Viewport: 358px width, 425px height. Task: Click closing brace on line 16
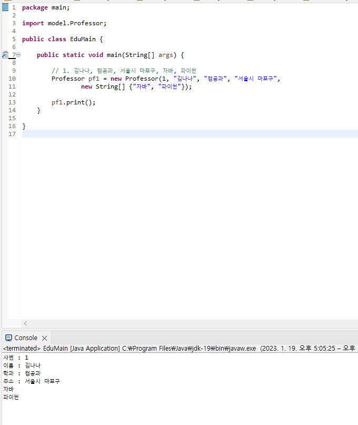(x=24, y=126)
